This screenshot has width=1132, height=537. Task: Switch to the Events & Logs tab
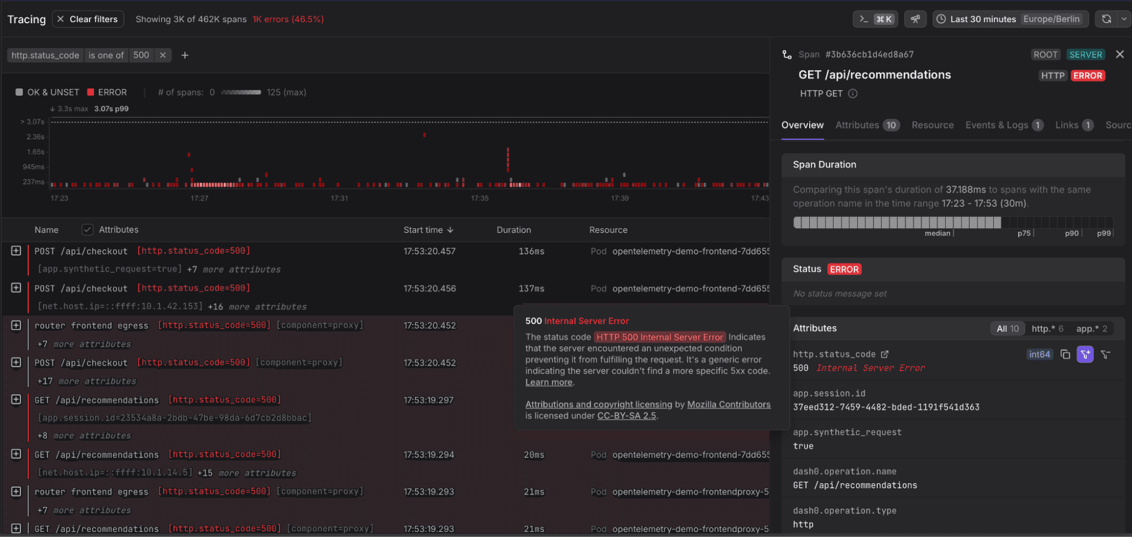(x=1004, y=125)
